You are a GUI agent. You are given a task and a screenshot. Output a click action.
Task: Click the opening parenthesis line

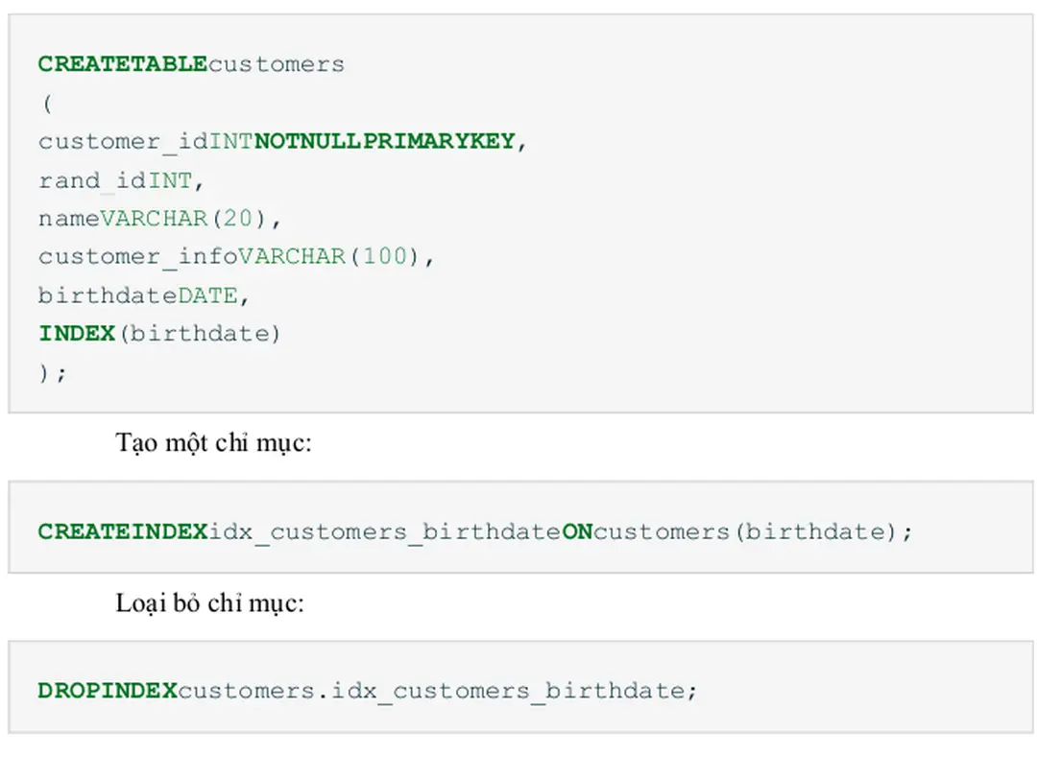45,104
